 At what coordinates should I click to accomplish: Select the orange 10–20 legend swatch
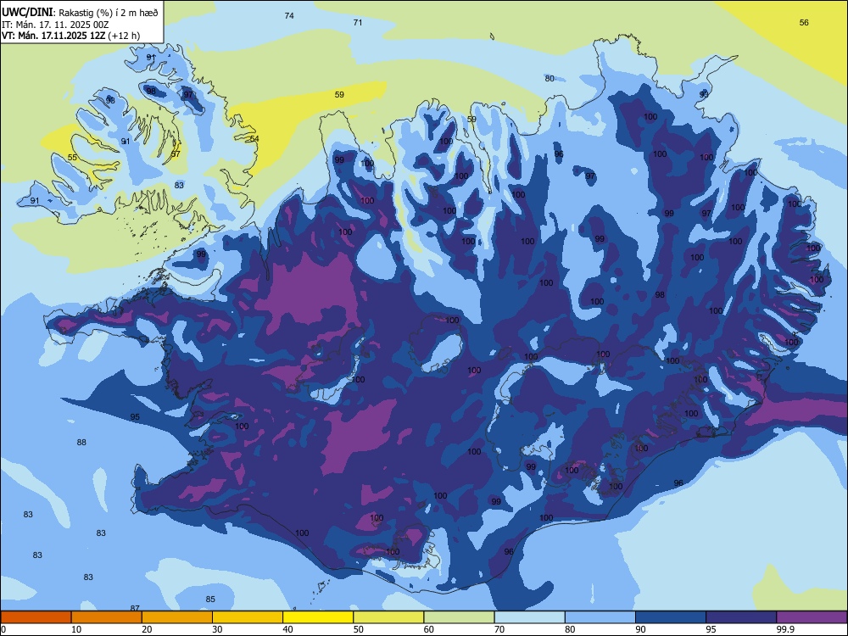[107, 617]
